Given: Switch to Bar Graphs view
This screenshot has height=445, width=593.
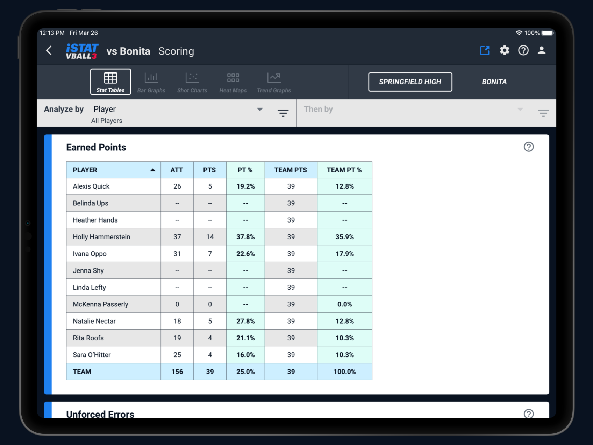Looking at the screenshot, I should 151,82.
